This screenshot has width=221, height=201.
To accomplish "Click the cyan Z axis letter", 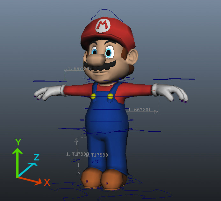I will pos(37,157).
